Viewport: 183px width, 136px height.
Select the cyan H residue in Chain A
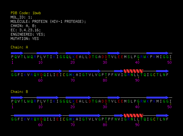coord(71,75)
